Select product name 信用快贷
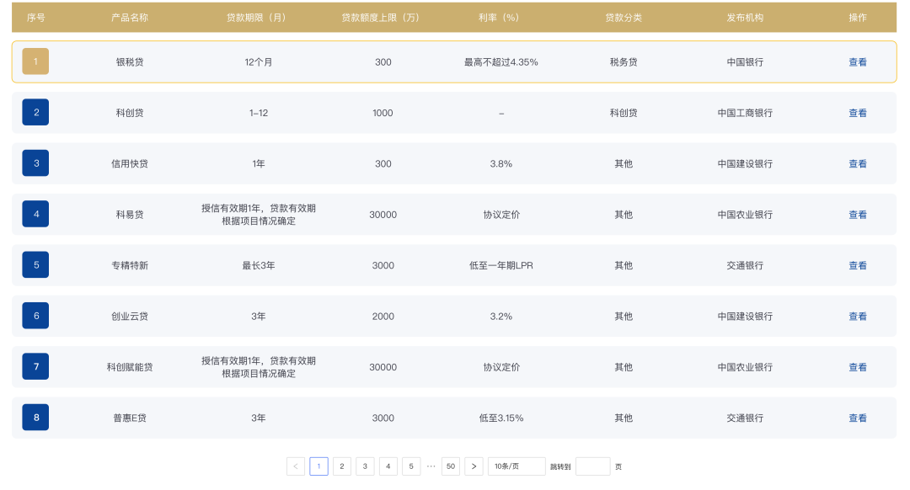Screen dimensions: 910x490 (130, 163)
